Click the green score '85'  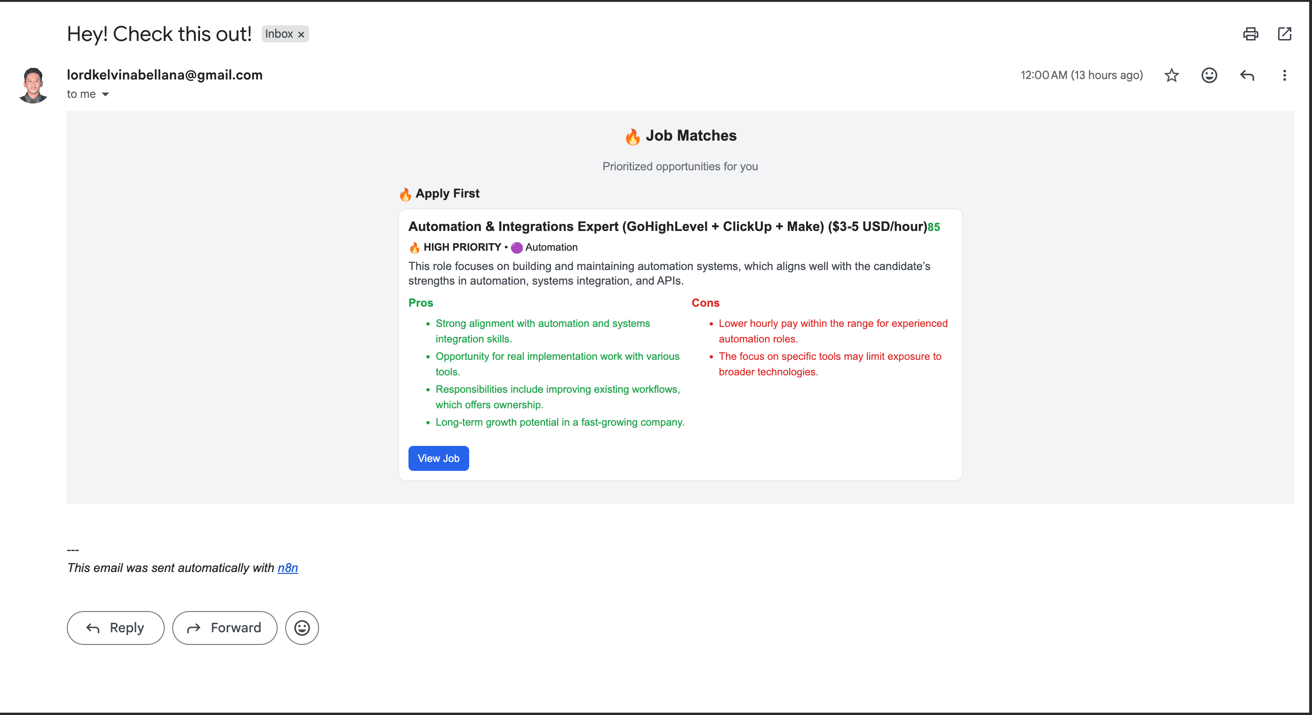934,227
